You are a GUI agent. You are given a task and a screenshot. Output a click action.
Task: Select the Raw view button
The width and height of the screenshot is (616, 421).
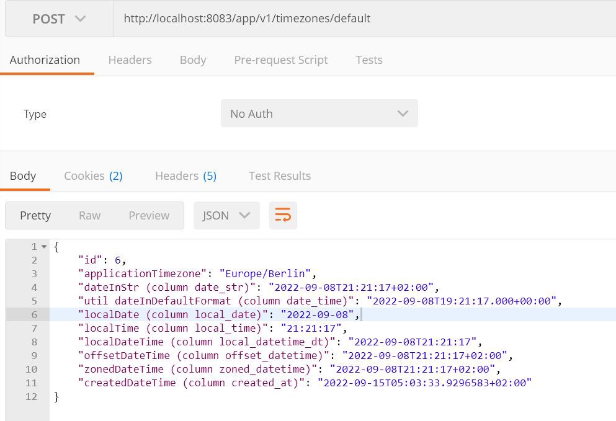[89, 215]
